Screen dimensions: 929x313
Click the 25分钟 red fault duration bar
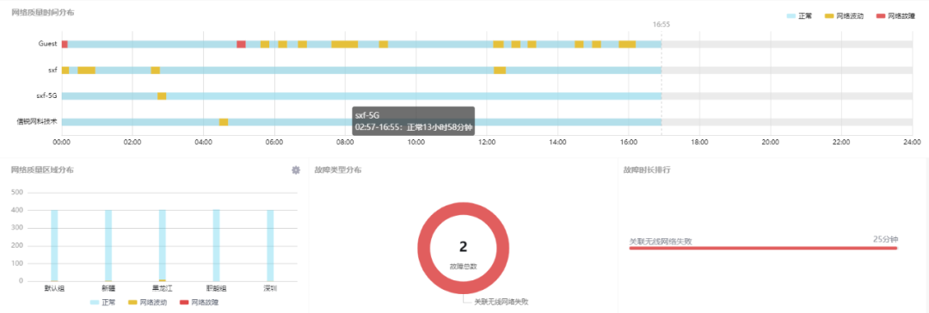[x=763, y=249]
